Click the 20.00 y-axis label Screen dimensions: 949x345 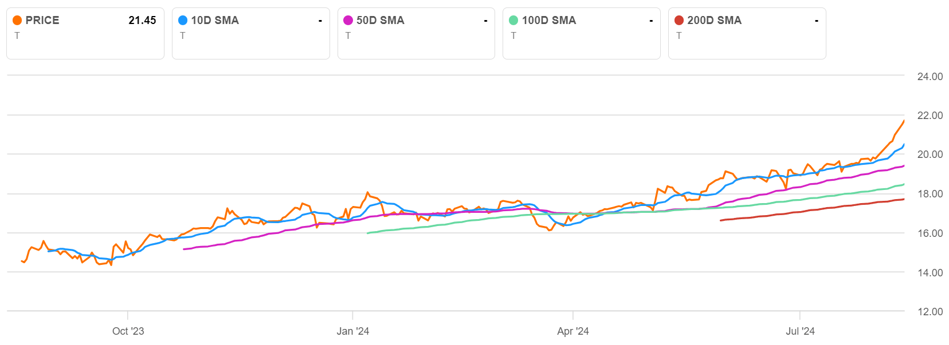coord(930,154)
